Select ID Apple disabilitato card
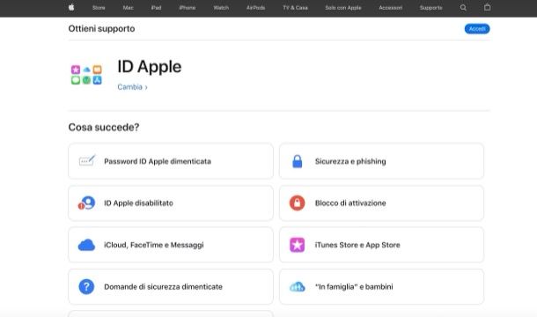 tap(171, 203)
